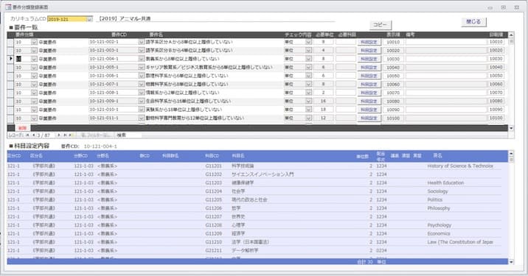Select the G21211 subject code cell

click(x=214, y=250)
